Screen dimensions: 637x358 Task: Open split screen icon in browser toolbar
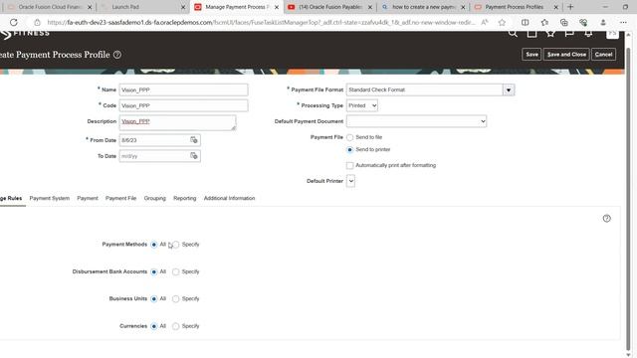(x=525, y=22)
